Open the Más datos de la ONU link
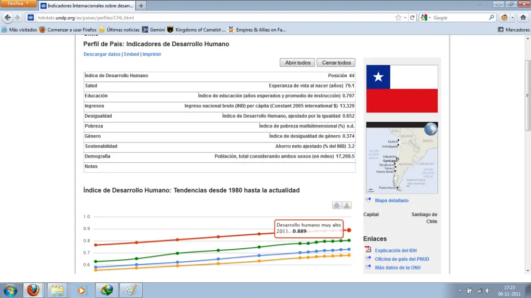Screen dimensions: 531x298 tap(398, 267)
